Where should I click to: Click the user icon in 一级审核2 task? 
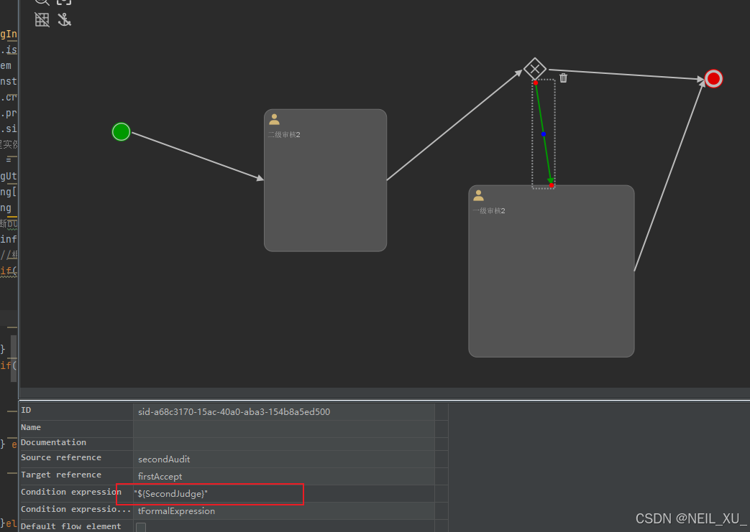478,195
